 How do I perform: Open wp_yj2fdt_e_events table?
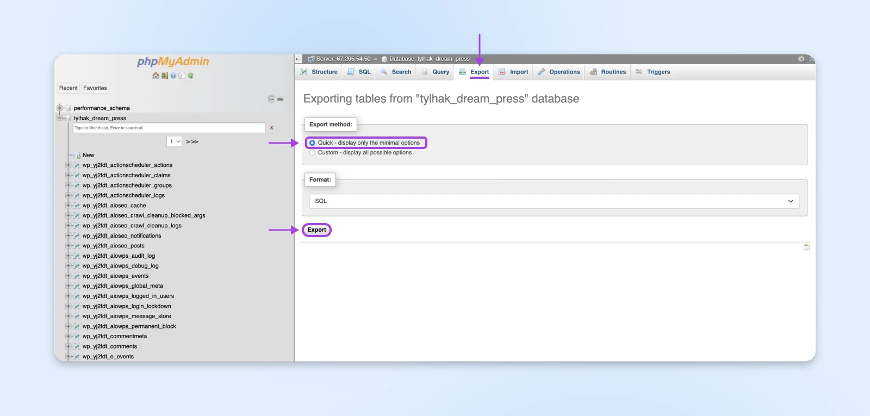tap(108, 357)
